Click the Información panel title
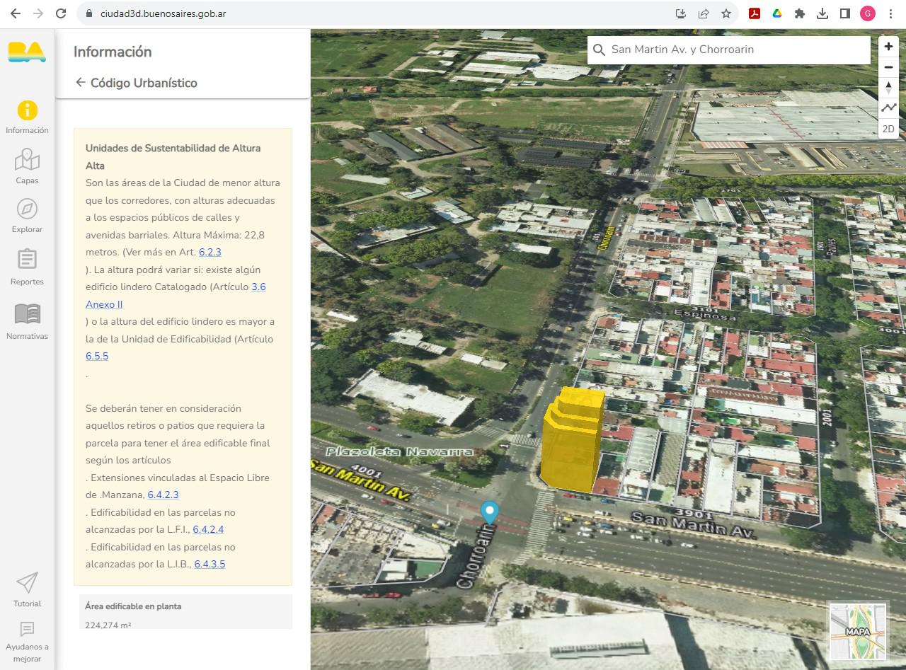The width and height of the screenshot is (906, 670). tap(113, 52)
